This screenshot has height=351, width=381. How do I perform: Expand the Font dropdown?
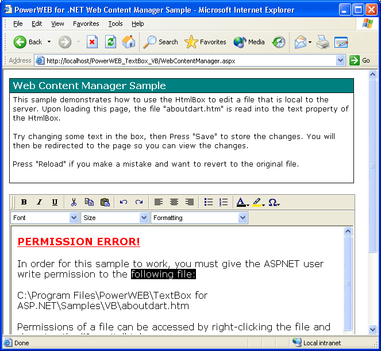pyautogui.click(x=74, y=218)
